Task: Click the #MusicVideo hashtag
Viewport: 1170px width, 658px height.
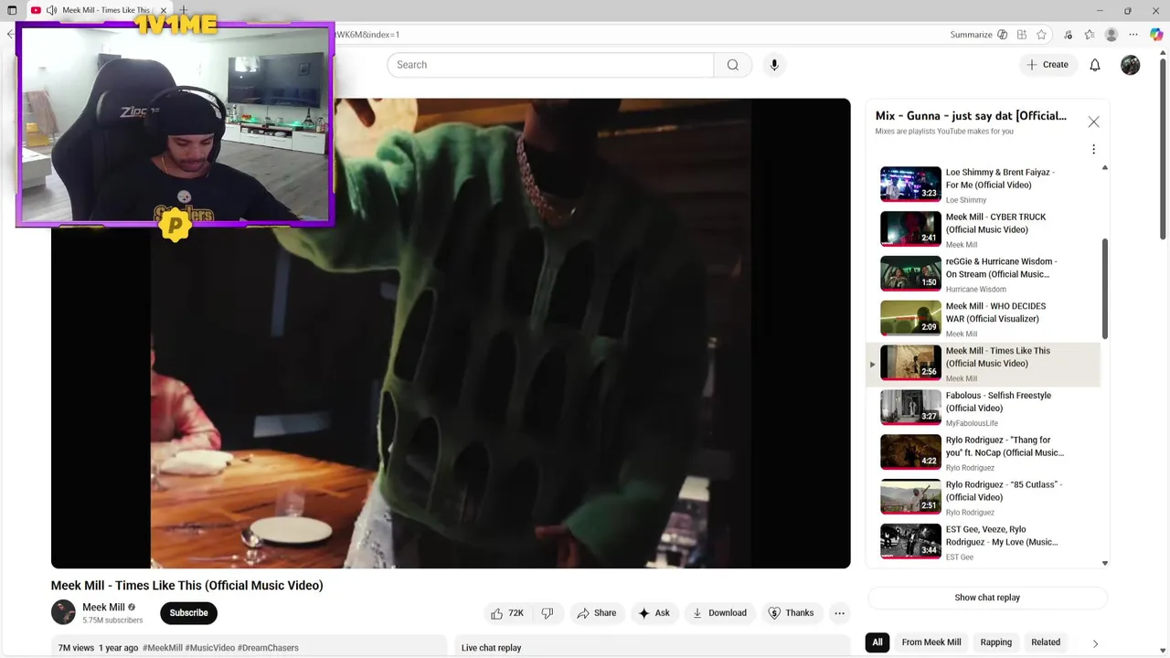Action: [210, 648]
